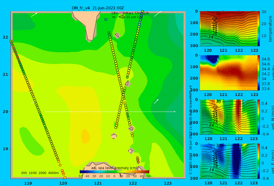The image size is (274, 186).
Task: Click the plot title OM_fc_v4 21-Jun-2023 00Z
Action: (x=98, y=8)
